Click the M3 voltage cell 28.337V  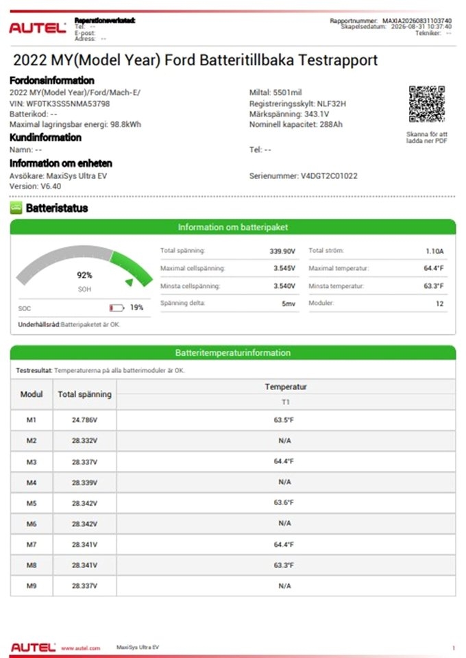(x=84, y=461)
